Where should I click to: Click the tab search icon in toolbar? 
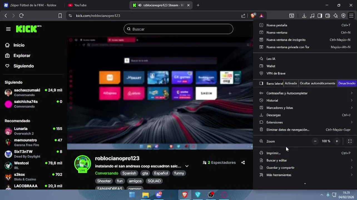click(292, 16)
